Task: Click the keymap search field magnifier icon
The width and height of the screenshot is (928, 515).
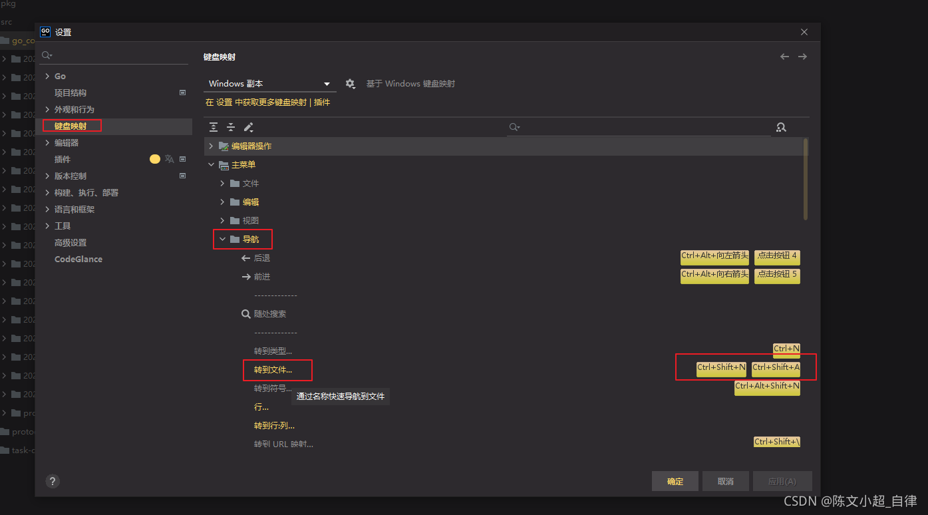Action: [x=514, y=127]
